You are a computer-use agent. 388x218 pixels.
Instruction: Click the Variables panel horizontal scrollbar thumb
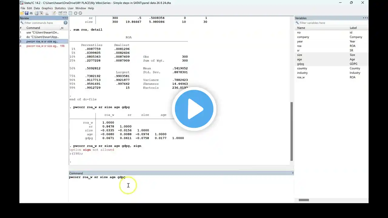click(x=304, y=200)
